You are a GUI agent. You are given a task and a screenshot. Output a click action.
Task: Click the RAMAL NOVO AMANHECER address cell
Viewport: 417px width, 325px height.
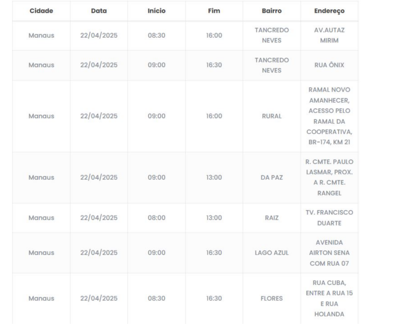(329, 116)
